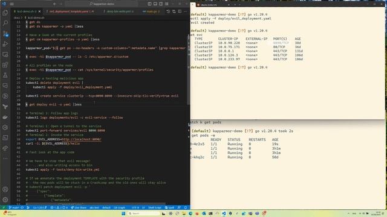Toggle the bottom panel layout icon

click(155, 4)
